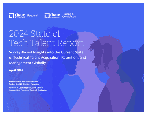Select the "Research" label in the header logo
Viewport: 148px width, 115px height.
[x=33, y=16]
